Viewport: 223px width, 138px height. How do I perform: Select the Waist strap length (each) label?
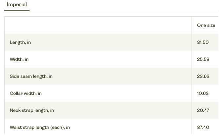pyautogui.click(x=40, y=127)
